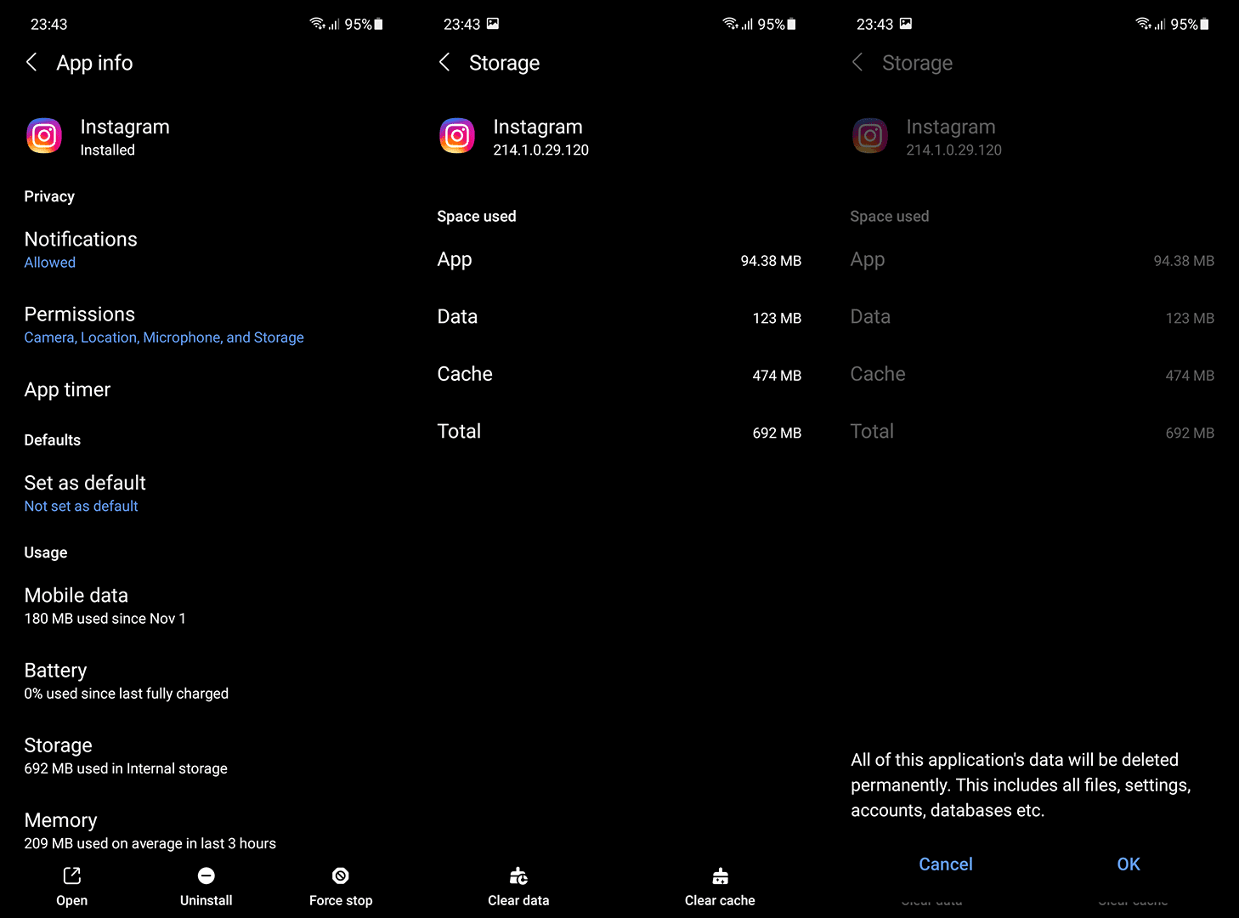Go back using the middle Storage screen arrow
Image resolution: width=1239 pixels, height=918 pixels.
444,62
